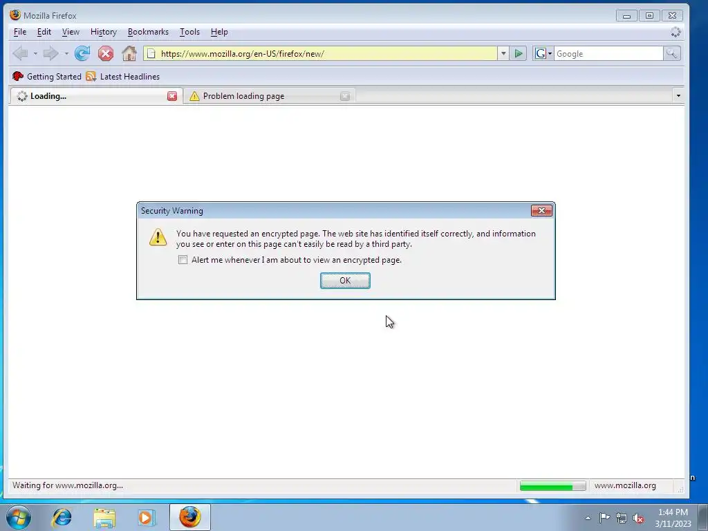Open the Getting Started bookmark
This screenshot has width=708, height=531.
click(47, 76)
